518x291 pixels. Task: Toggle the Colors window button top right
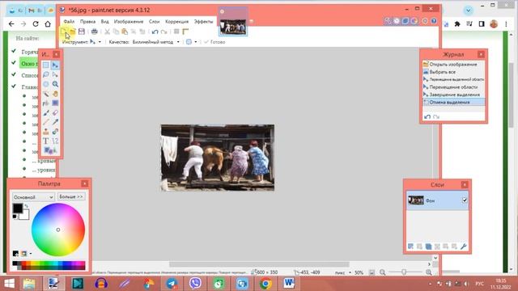(414, 21)
